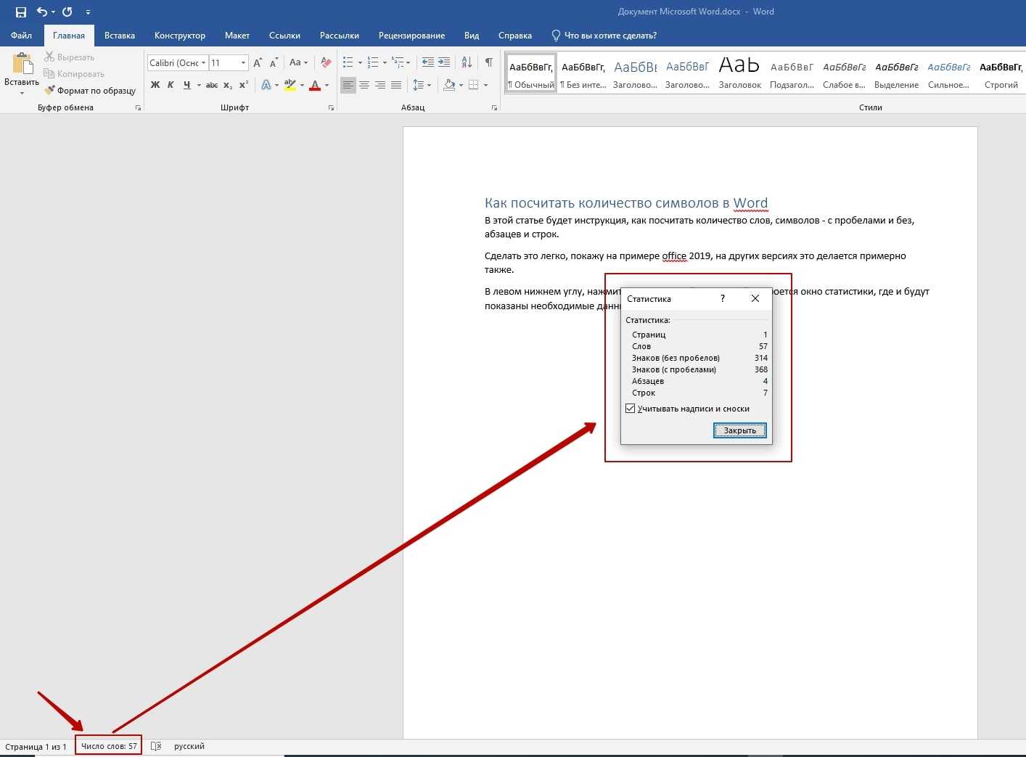Click the Bullets list icon

348,63
